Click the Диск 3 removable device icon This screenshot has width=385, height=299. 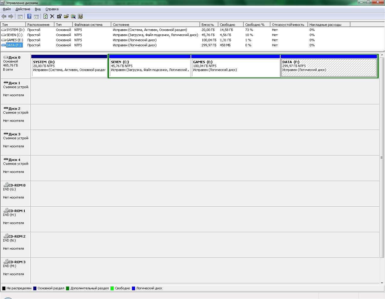[x=6, y=134]
